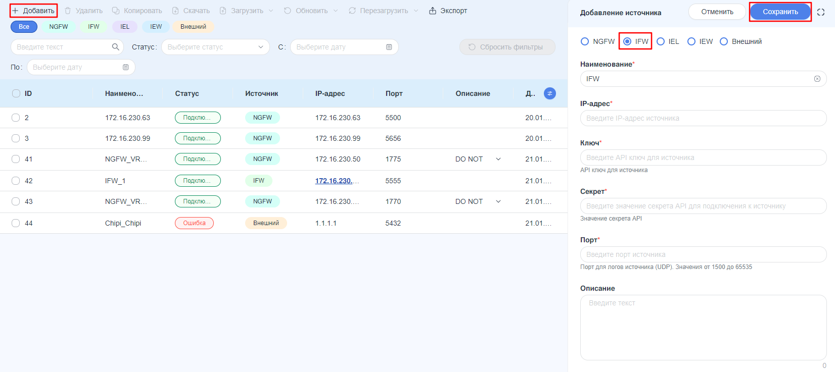Clear the Наименование field with x icon
The width and height of the screenshot is (835, 372).
817,79
